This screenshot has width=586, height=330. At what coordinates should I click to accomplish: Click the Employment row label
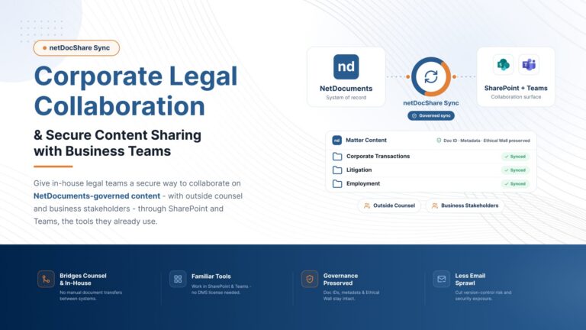[363, 183]
